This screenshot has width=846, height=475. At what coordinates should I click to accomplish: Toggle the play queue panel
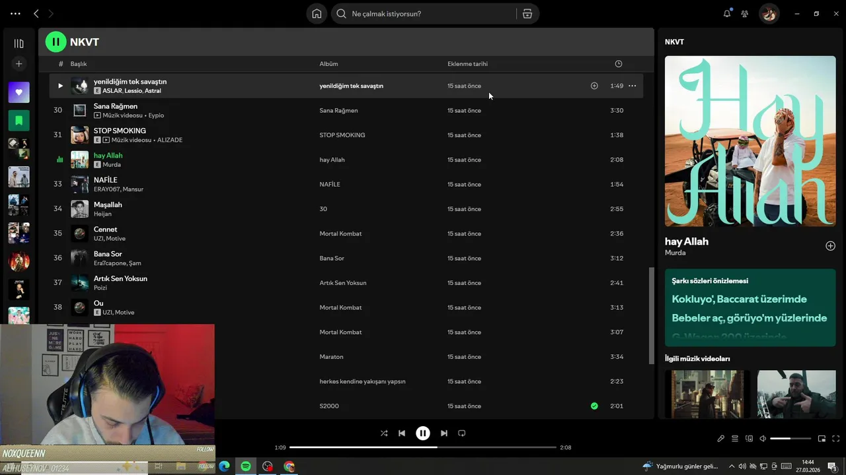coord(735,439)
